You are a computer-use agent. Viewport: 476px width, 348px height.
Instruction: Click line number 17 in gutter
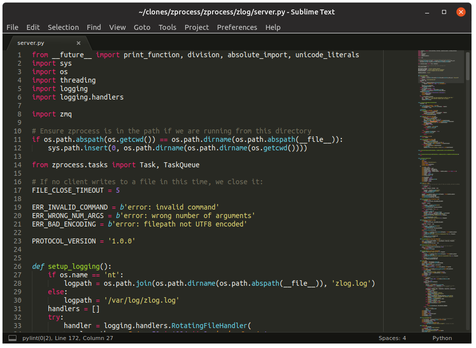coord(17,191)
